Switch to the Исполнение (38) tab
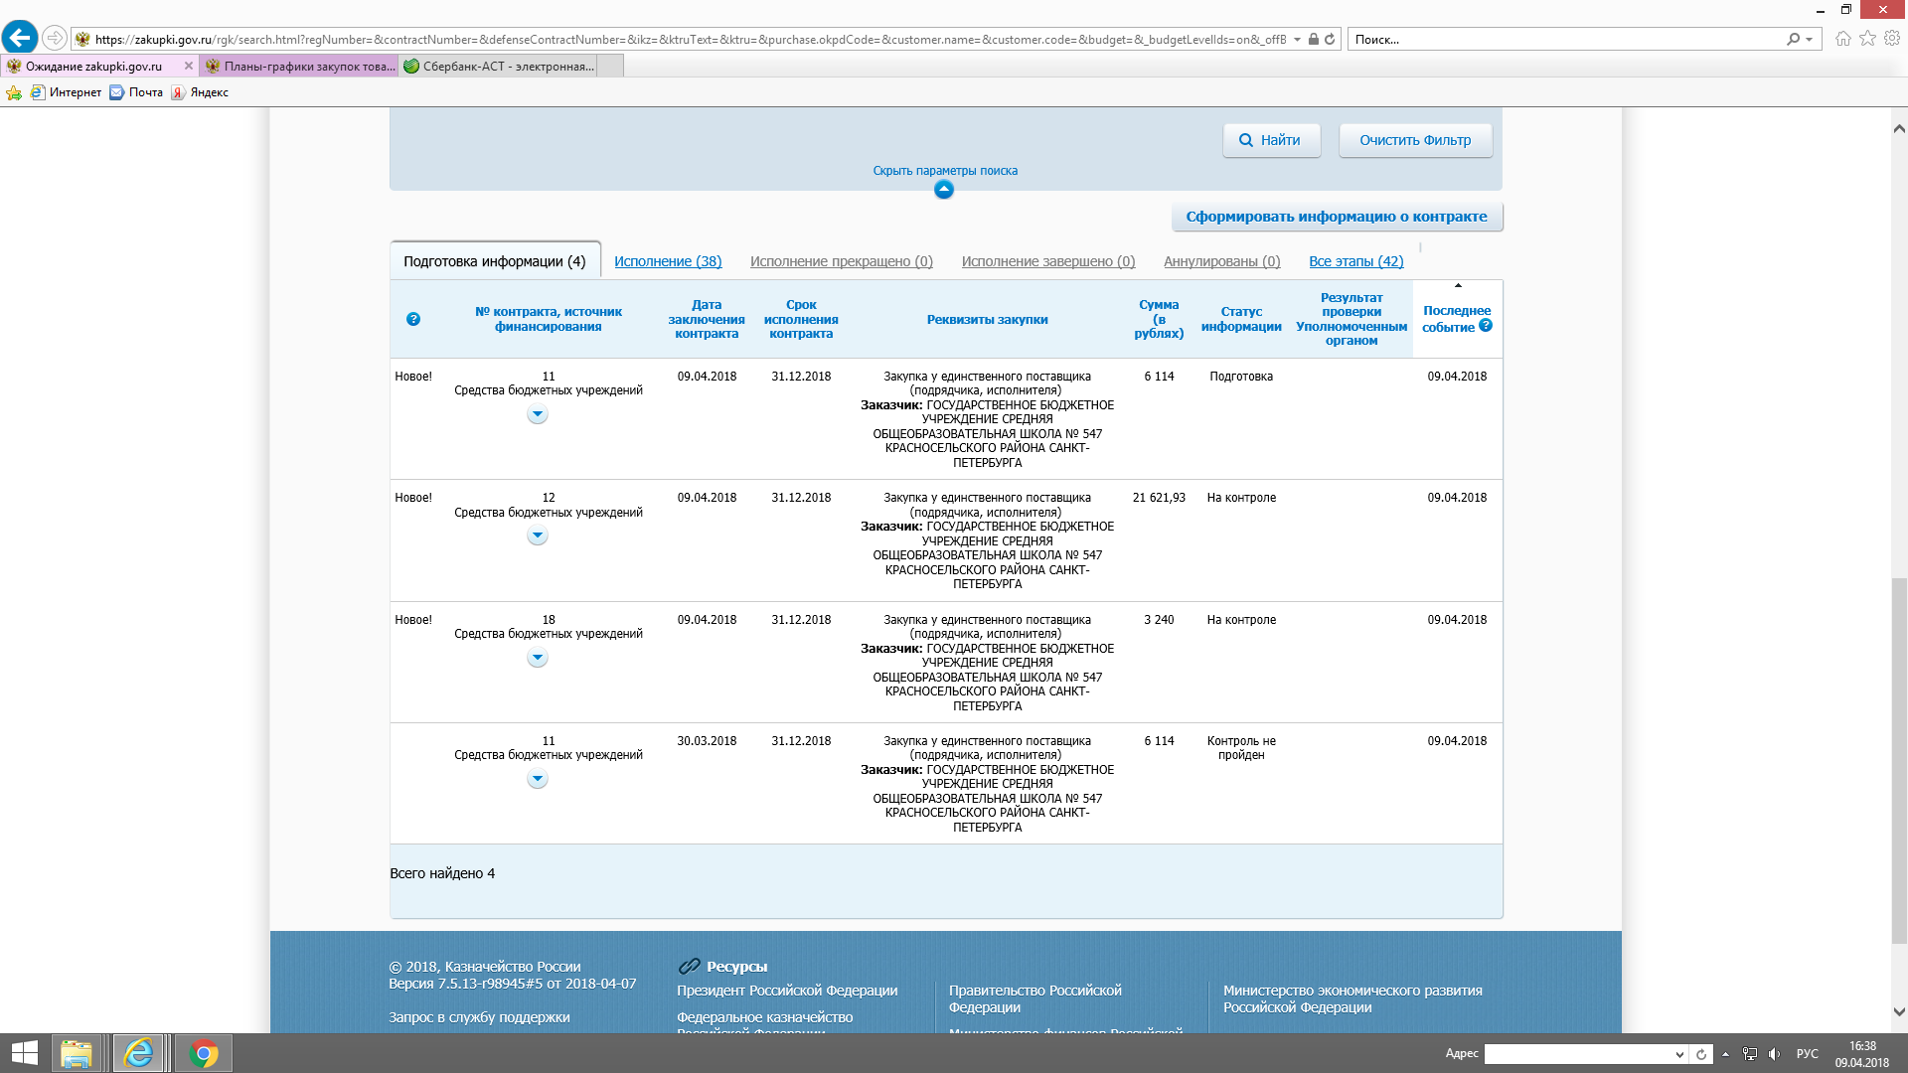This screenshot has width=1908, height=1073. 668,261
